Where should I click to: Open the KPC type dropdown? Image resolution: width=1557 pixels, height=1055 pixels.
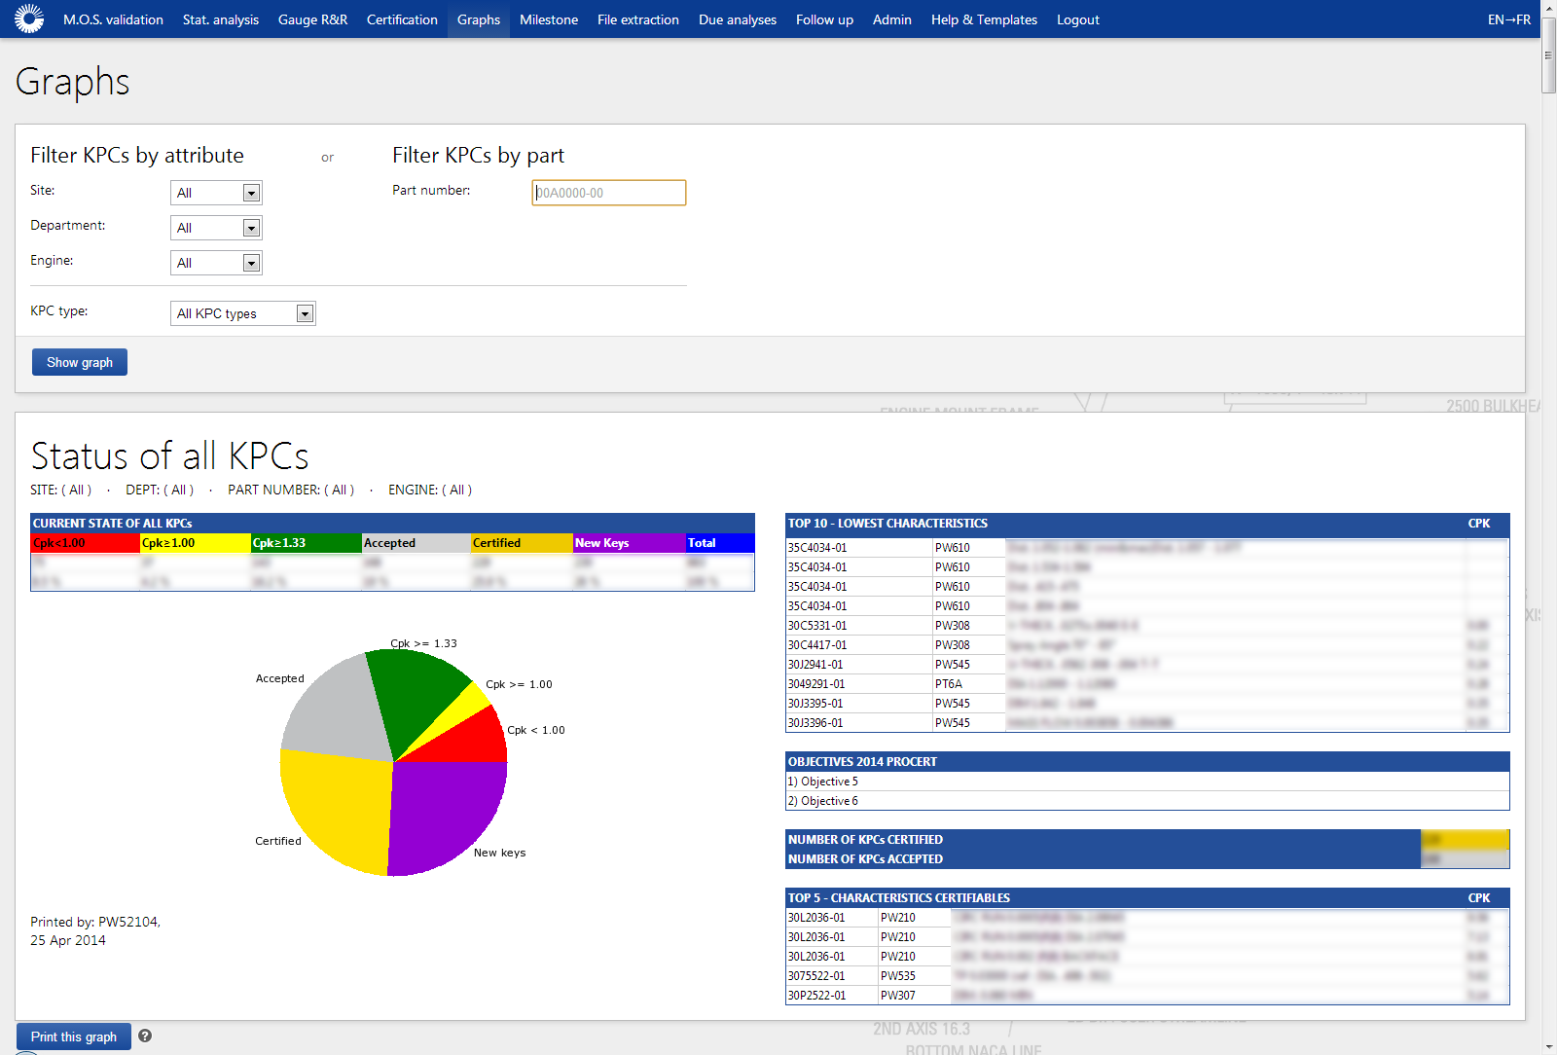[243, 313]
